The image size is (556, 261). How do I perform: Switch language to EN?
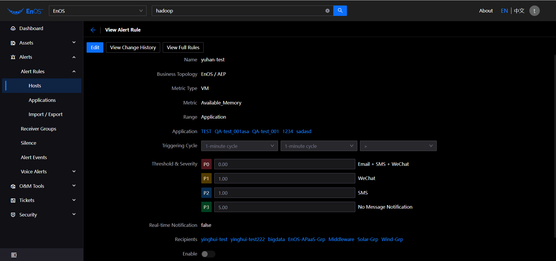click(504, 11)
